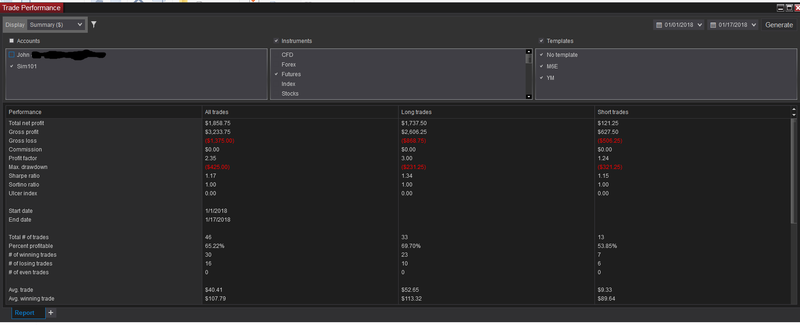Uncheck the Sim101 account

(x=12, y=66)
